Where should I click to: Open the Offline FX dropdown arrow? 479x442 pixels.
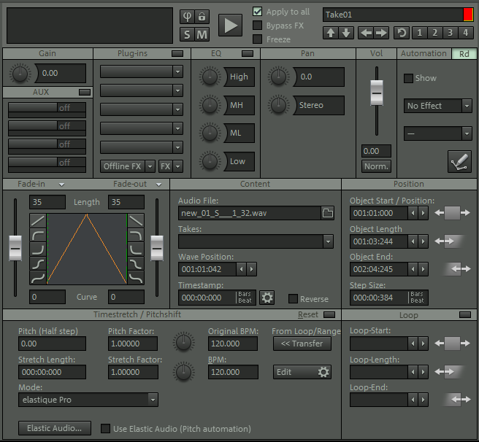[150, 166]
